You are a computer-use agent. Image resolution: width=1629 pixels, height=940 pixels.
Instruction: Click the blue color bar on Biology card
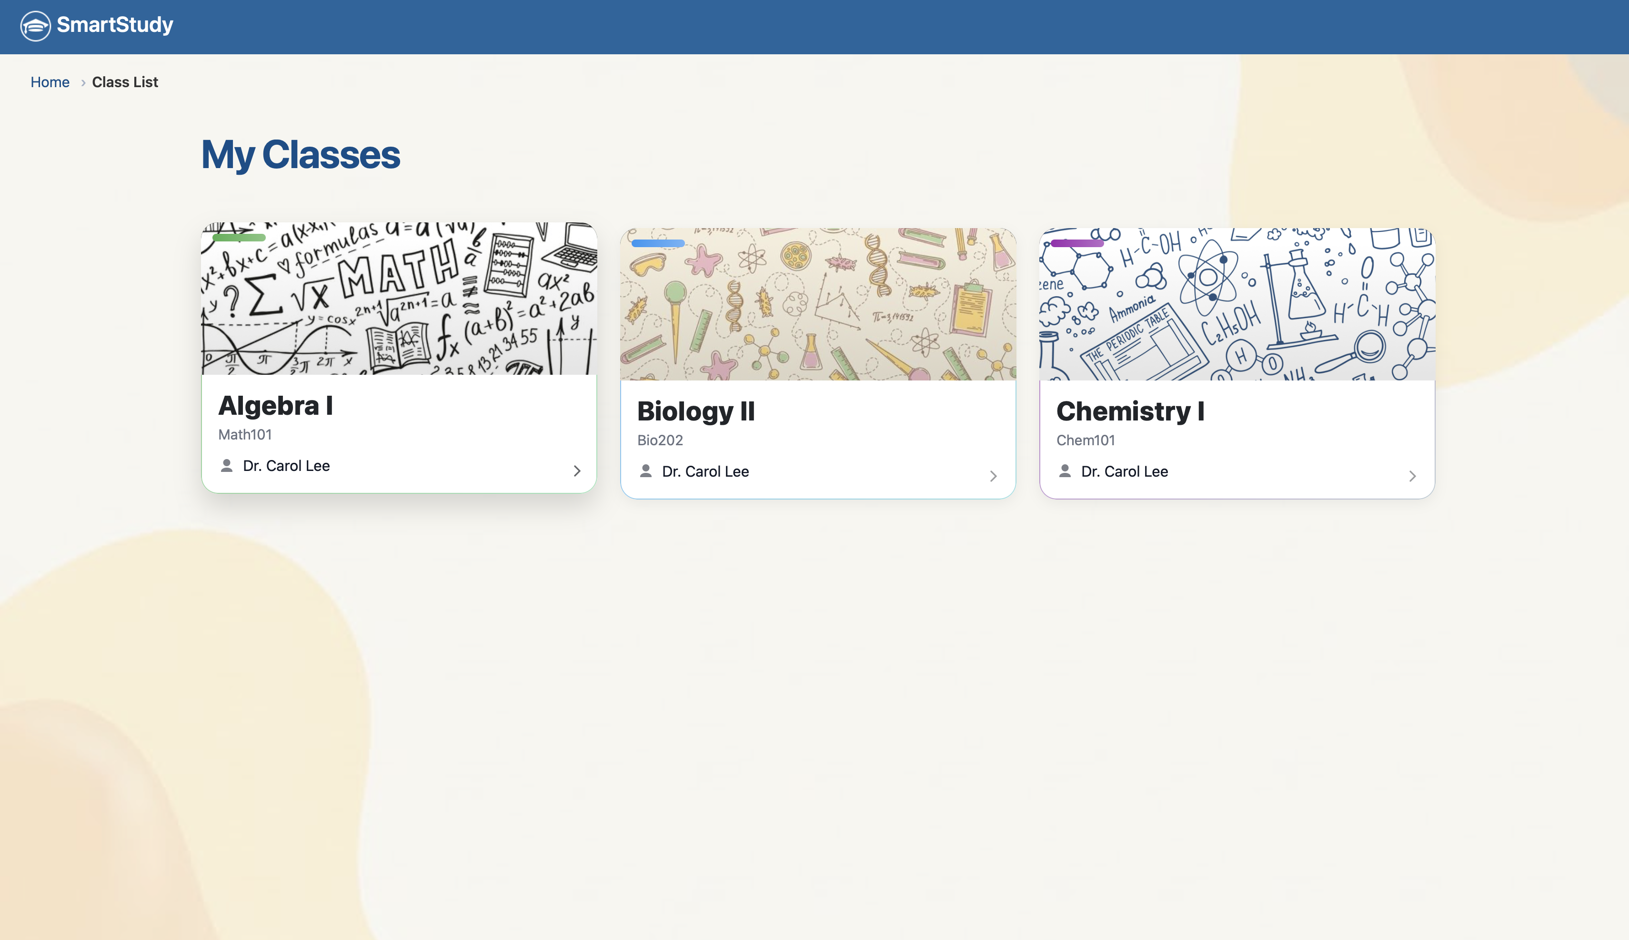point(658,243)
